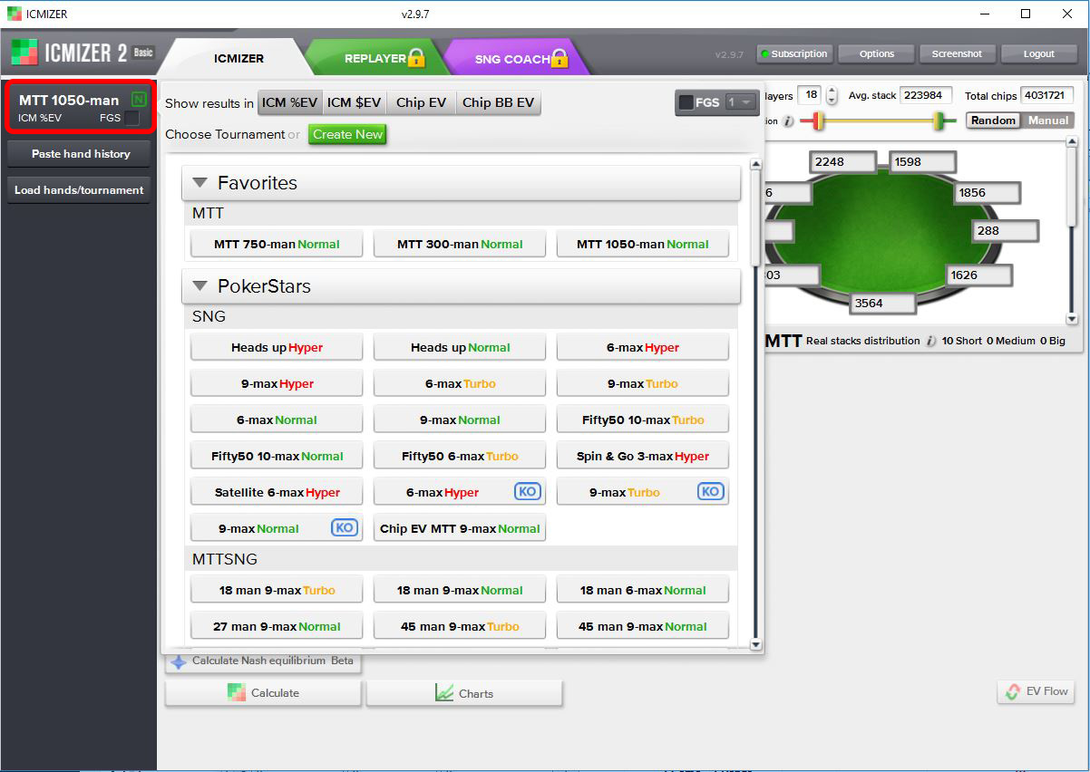Click the table stack box showing 288

pos(1006,230)
